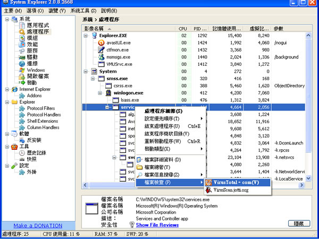Click the lightbulb icon beside Show File Reviews

pos(132,225)
